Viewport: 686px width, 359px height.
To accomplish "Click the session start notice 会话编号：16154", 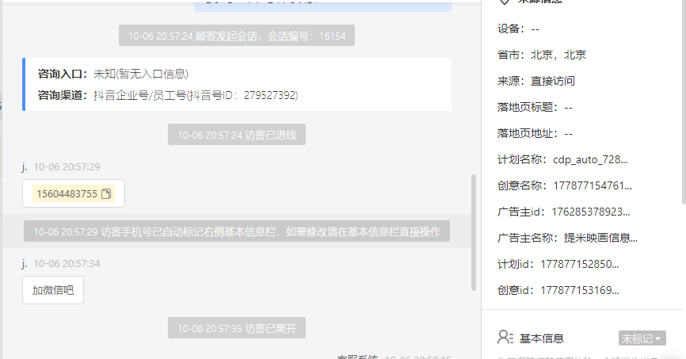I will (237, 36).
